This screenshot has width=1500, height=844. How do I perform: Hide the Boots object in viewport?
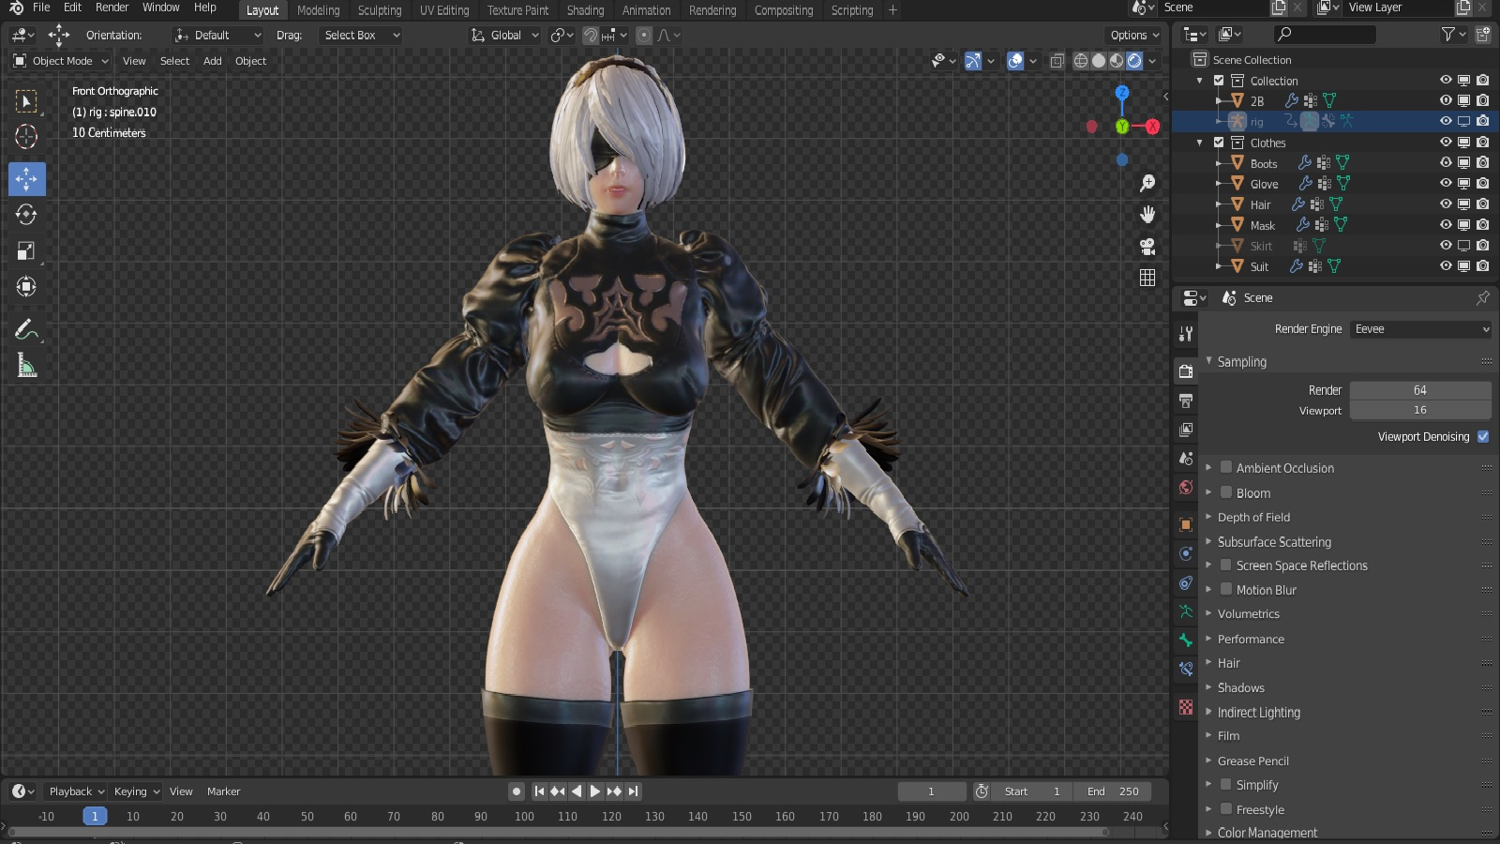coord(1446,163)
